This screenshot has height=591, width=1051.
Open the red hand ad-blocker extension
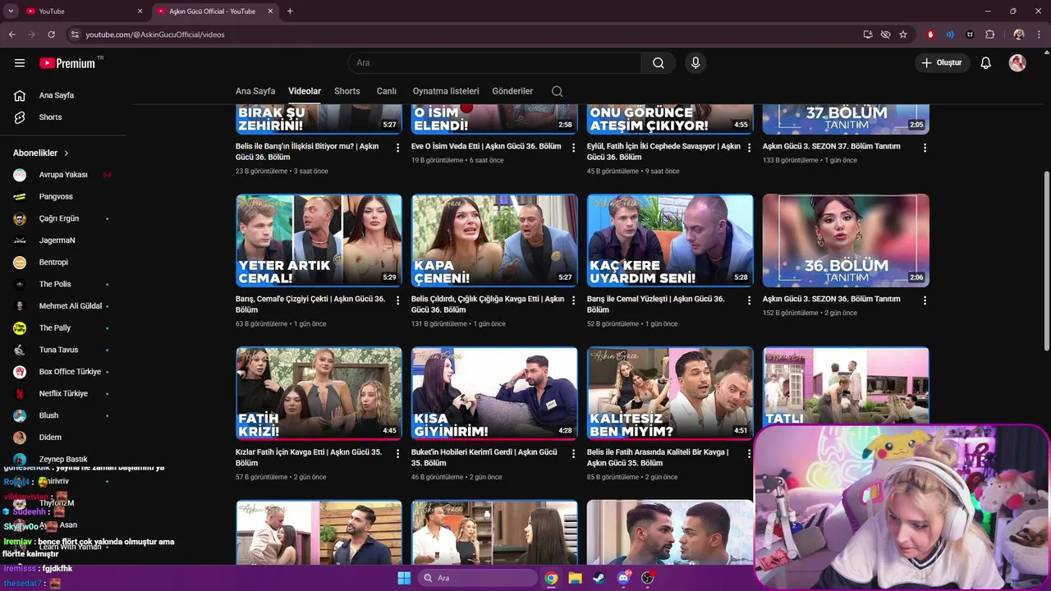(930, 34)
